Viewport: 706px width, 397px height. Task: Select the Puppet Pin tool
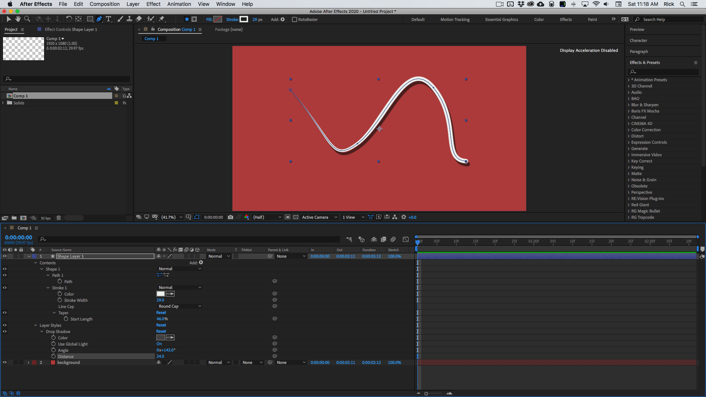point(161,19)
